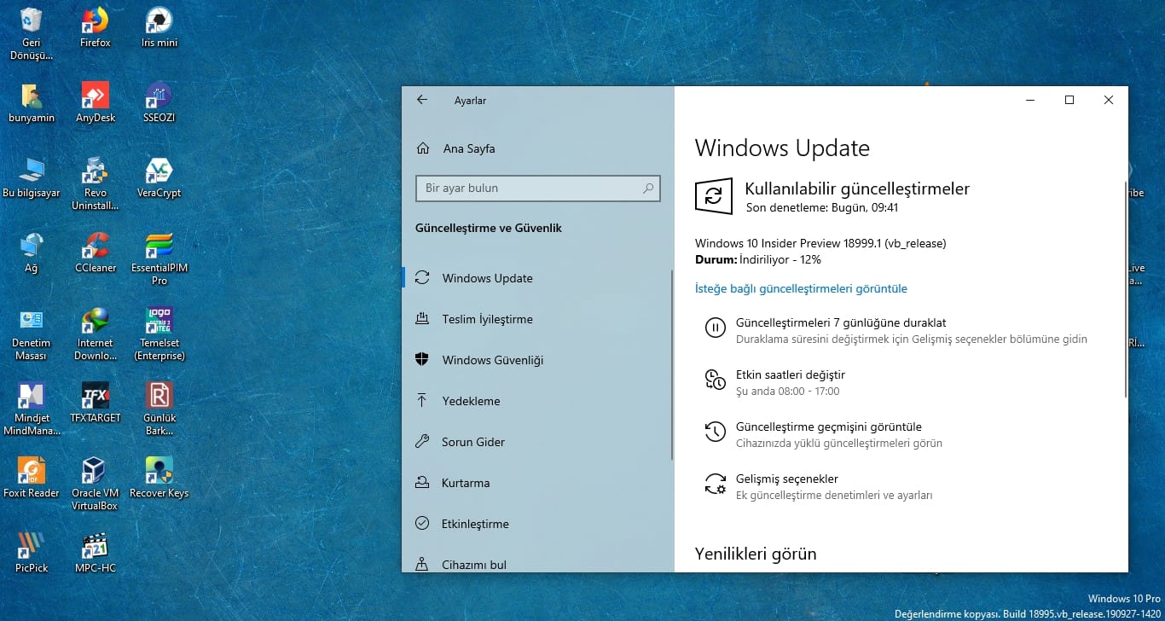Image resolution: width=1165 pixels, height=621 pixels.
Task: Select Windows Update in the sidebar
Action: coord(538,278)
